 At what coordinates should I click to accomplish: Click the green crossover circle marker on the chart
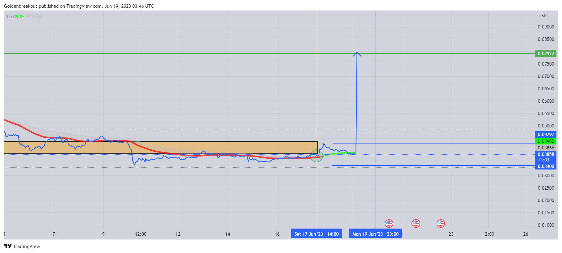316,156
